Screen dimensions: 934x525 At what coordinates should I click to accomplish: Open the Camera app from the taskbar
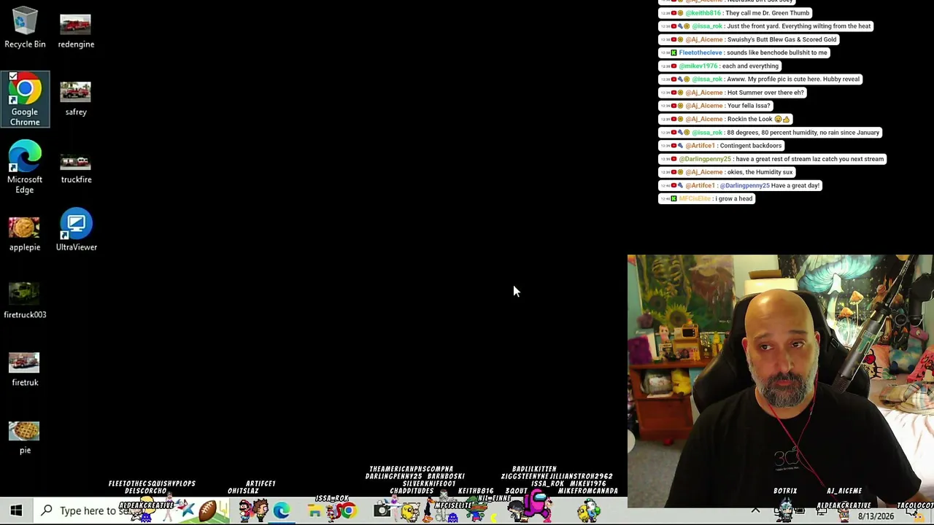point(381,510)
